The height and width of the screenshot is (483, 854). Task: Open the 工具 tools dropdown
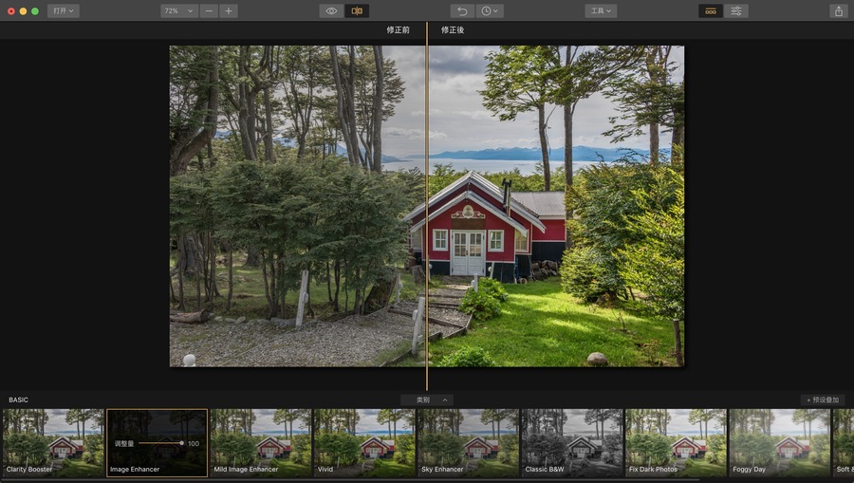[x=601, y=10]
